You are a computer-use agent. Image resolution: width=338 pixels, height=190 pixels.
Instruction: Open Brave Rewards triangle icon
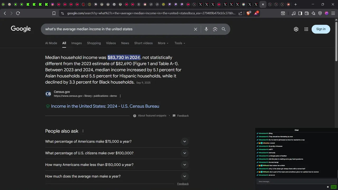[256, 13]
